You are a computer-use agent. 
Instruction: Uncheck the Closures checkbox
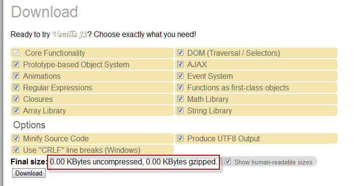click(16, 99)
